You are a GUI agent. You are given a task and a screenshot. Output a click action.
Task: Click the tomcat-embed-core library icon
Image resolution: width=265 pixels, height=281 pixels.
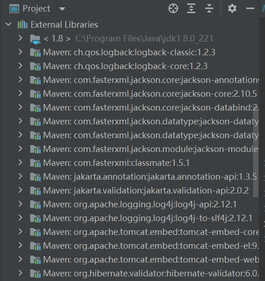pos(35,232)
